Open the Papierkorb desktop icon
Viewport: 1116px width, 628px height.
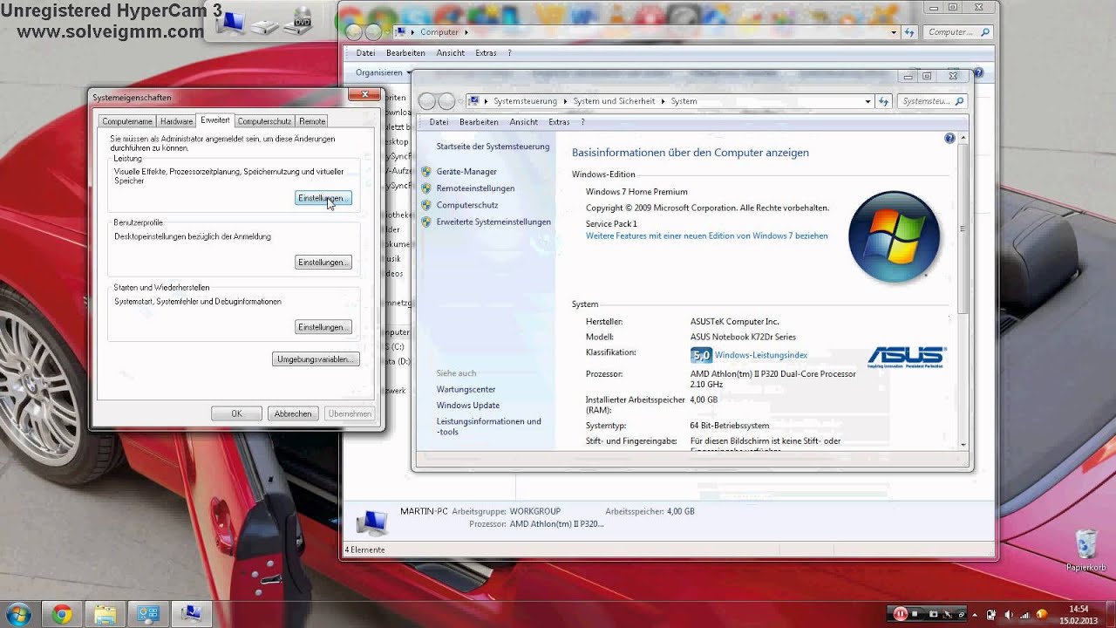(x=1086, y=550)
